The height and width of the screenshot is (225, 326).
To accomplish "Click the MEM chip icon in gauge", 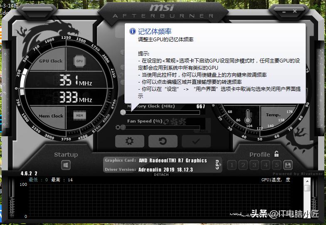I will coord(79,116).
